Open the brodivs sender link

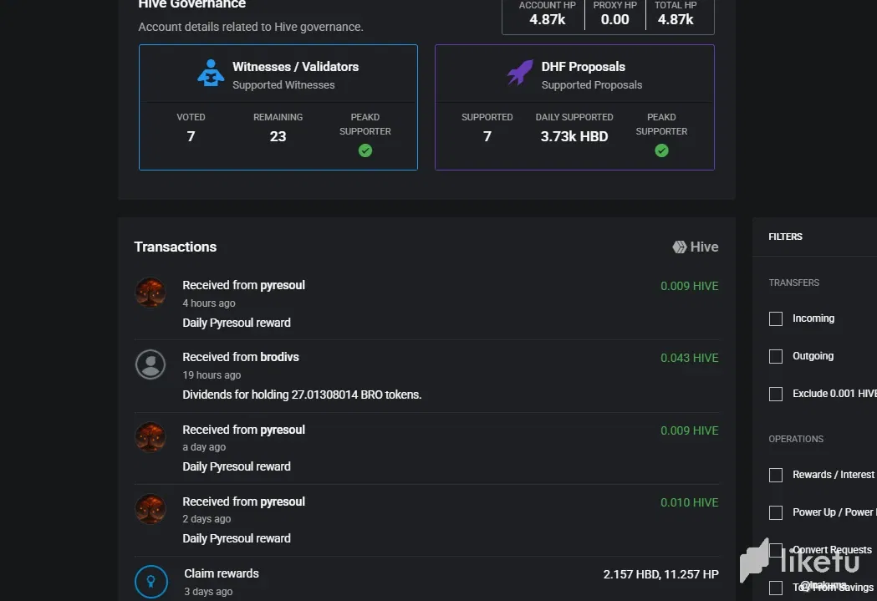pyautogui.click(x=279, y=357)
